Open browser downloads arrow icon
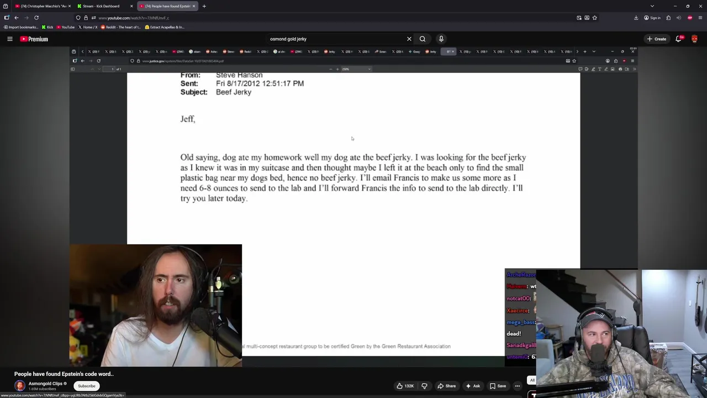Screen dimensions: 707x398 (x=636, y=18)
